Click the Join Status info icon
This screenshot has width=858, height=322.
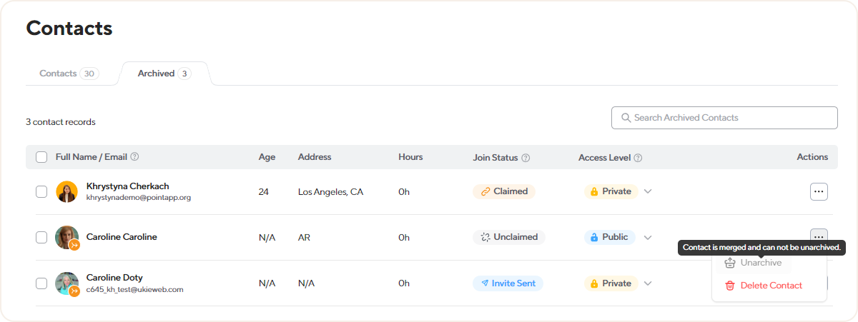click(526, 158)
